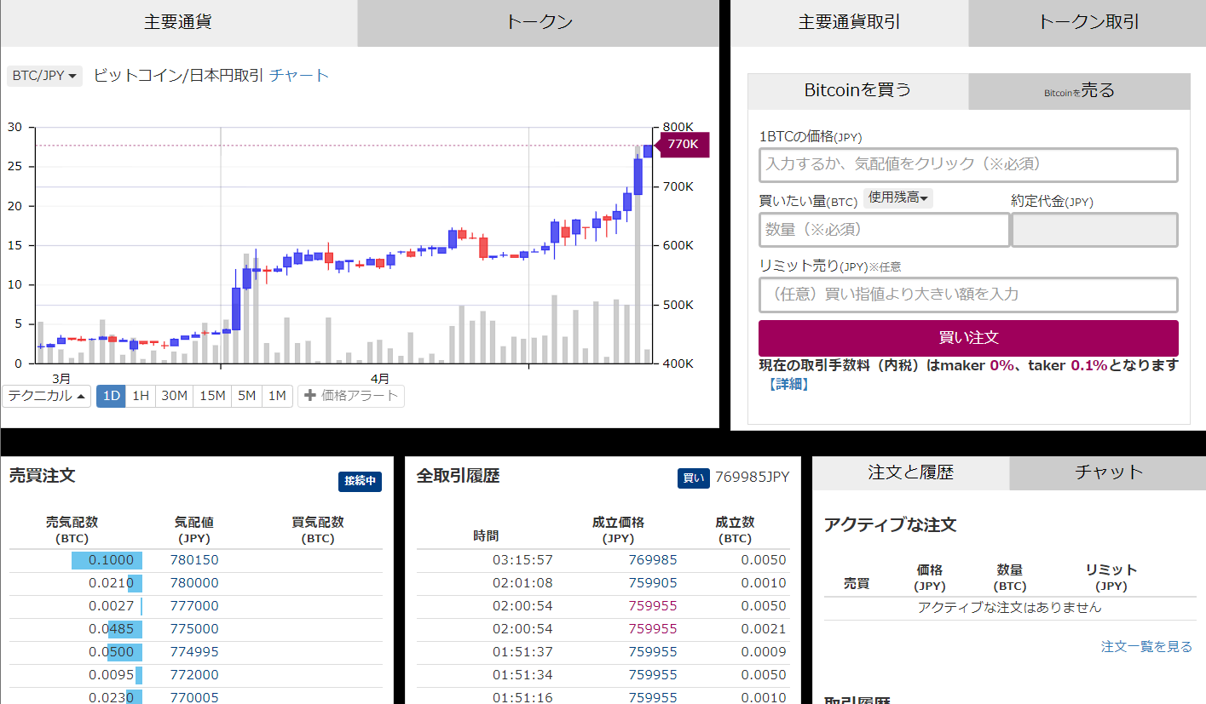Click the 価格アラート button
The height and width of the screenshot is (704, 1206).
(x=351, y=396)
